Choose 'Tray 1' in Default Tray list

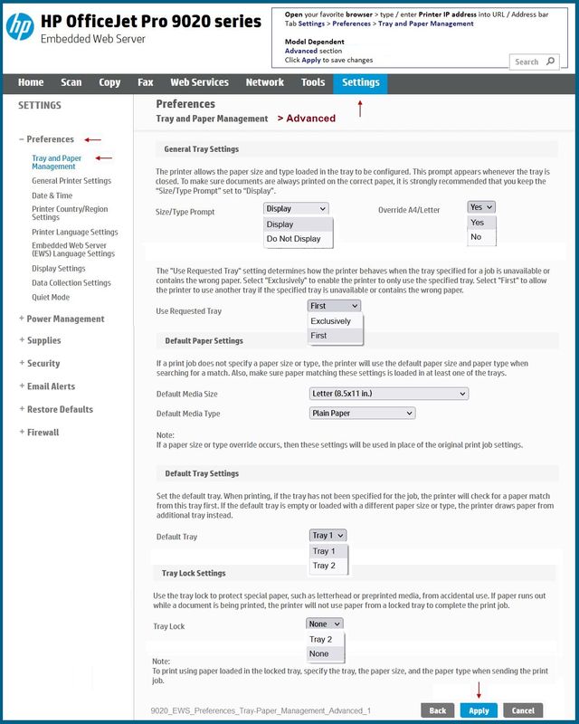click(x=328, y=551)
